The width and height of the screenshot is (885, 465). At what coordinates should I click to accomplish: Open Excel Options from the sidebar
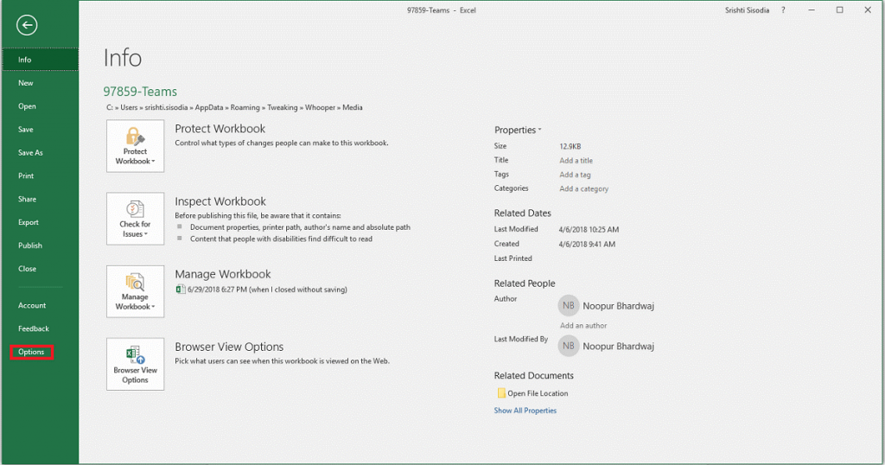[x=31, y=352]
